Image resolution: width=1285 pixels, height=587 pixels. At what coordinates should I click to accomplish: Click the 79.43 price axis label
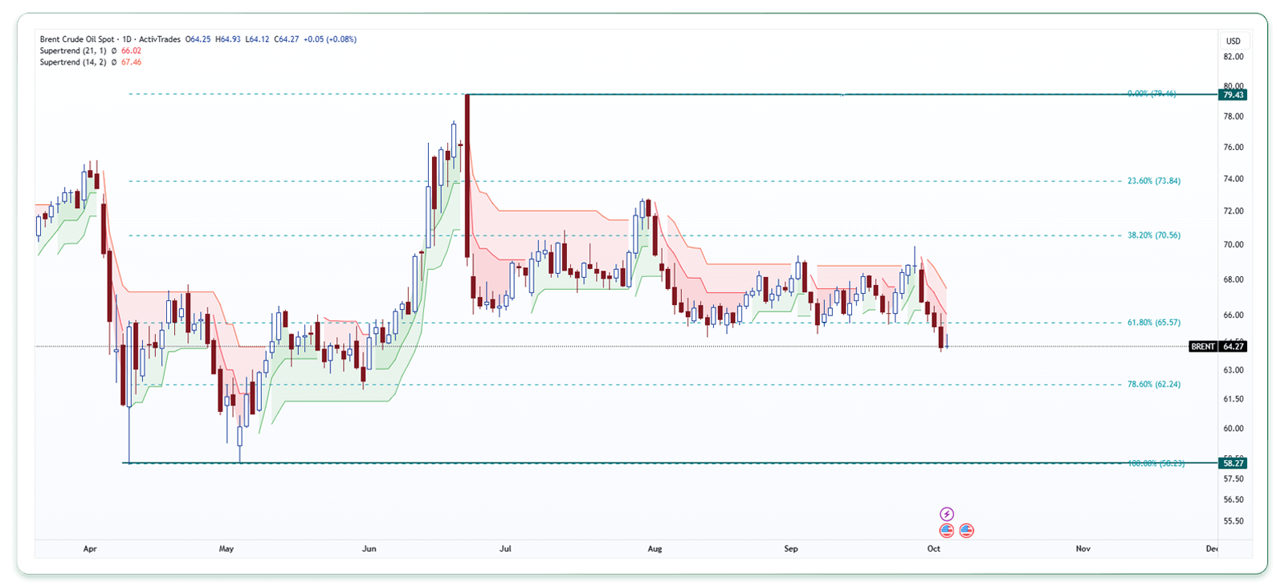click(x=1233, y=95)
